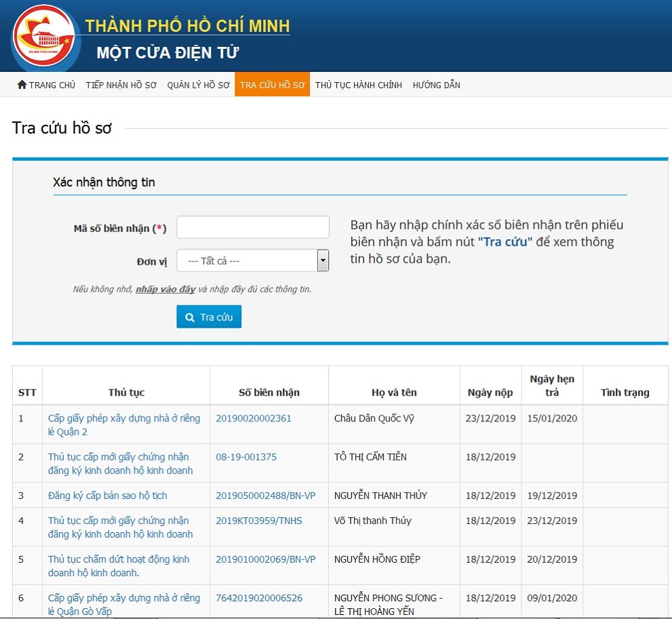The height and width of the screenshot is (619, 672).
Task: Open receipt 2019KT03959/TNHS
Action: (258, 521)
